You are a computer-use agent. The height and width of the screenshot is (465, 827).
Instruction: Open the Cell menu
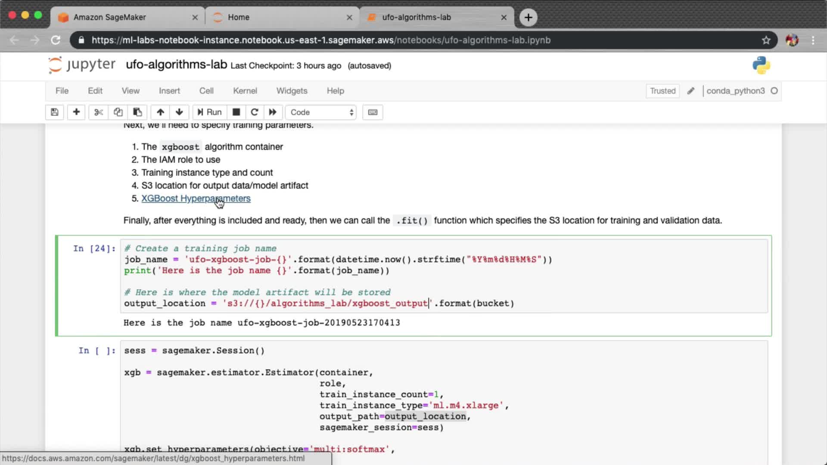206,91
